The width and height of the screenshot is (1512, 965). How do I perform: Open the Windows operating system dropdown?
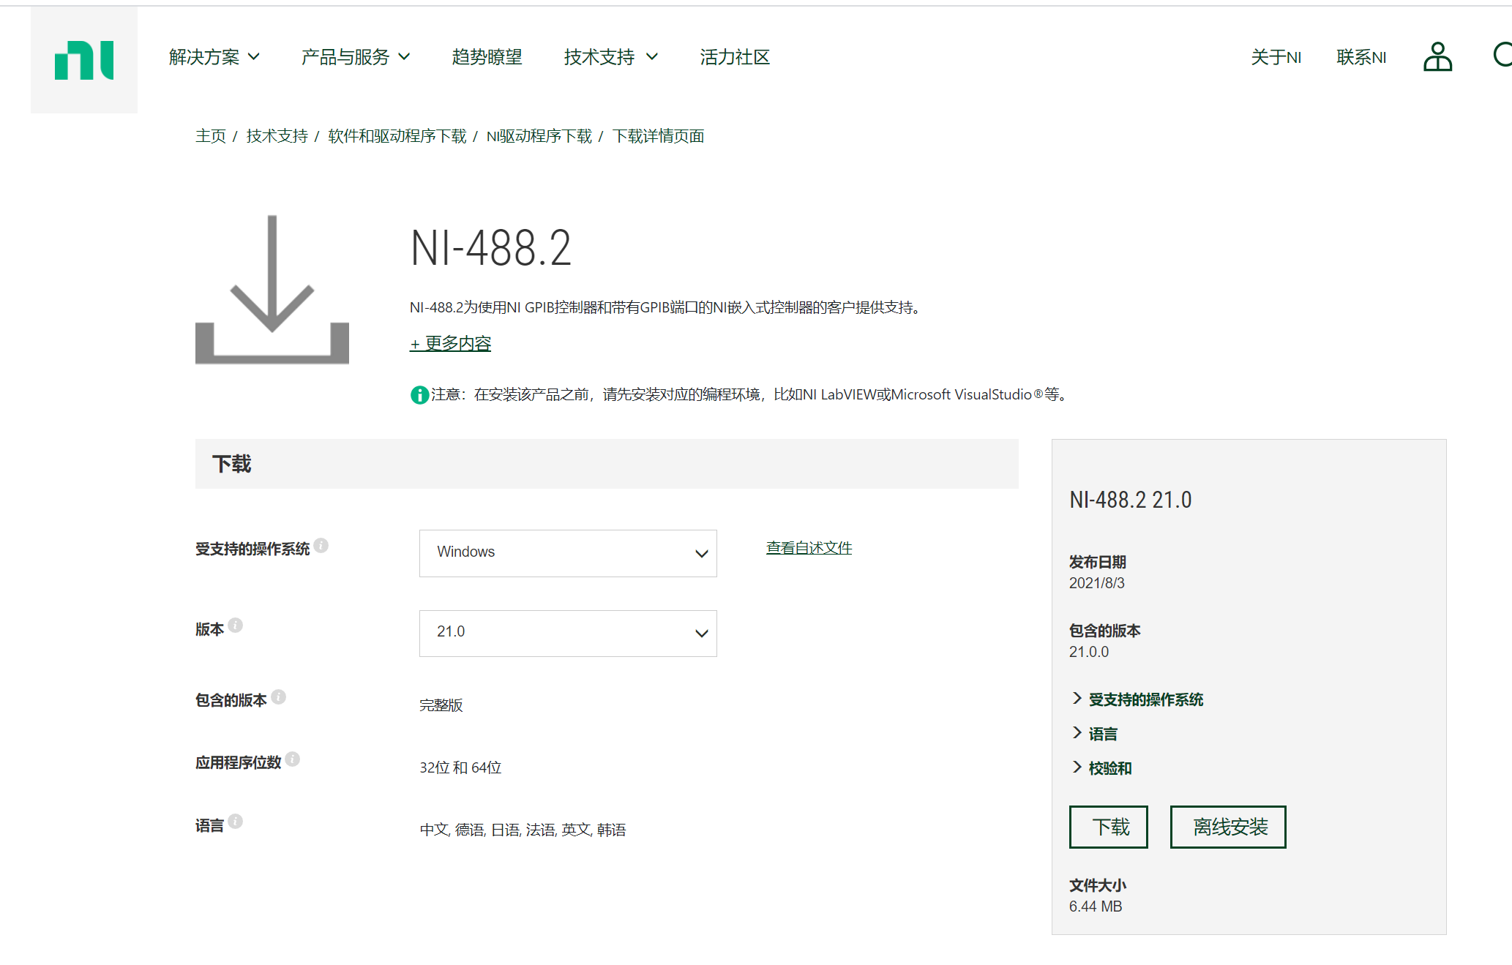click(567, 553)
